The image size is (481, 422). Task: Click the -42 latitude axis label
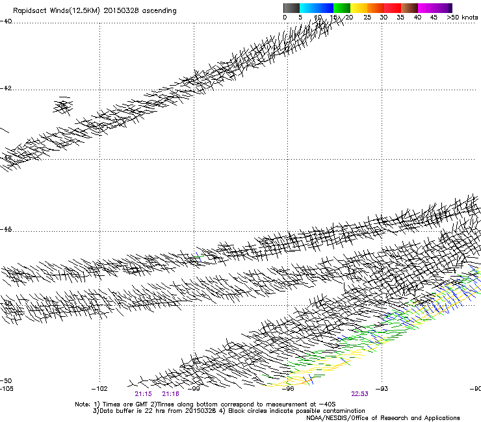pyautogui.click(x=6, y=88)
